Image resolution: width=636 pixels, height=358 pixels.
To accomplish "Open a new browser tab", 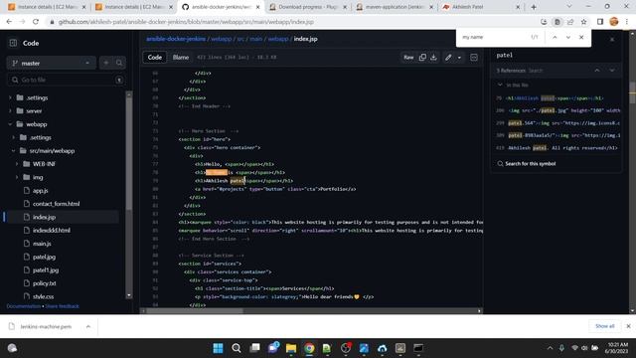I will click(534, 7).
